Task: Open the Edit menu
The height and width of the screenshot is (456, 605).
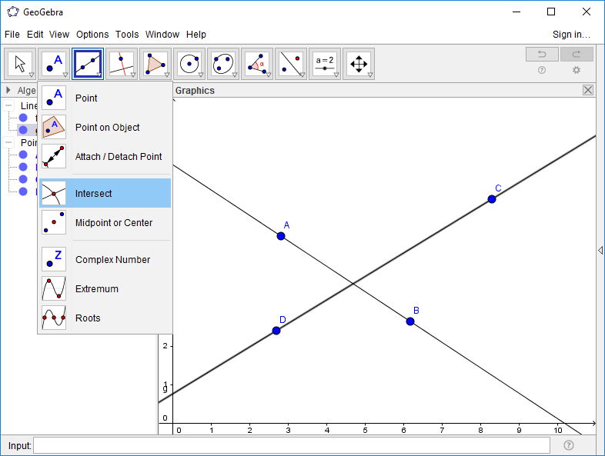Action: [35, 35]
